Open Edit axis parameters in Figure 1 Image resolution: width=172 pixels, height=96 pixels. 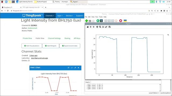point(106,27)
